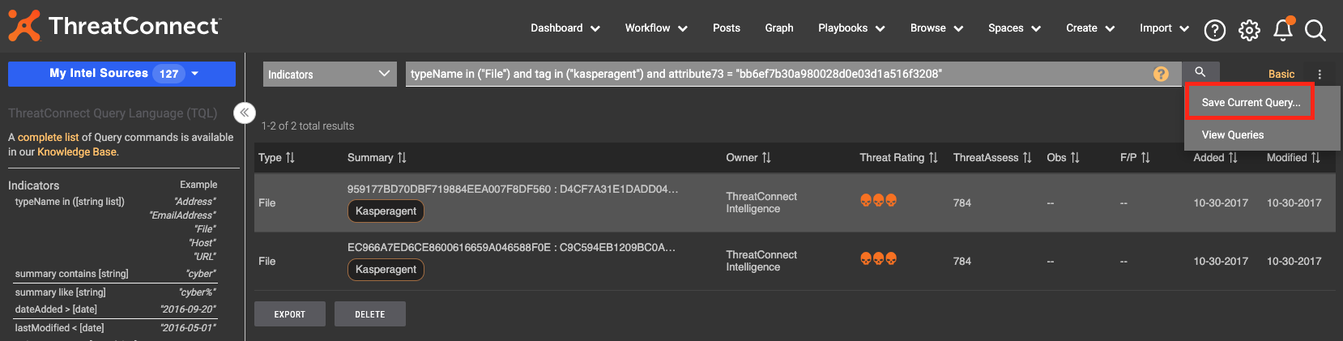Open indicator EC966A7ED6CE8600616659A046588F0E

point(513,247)
